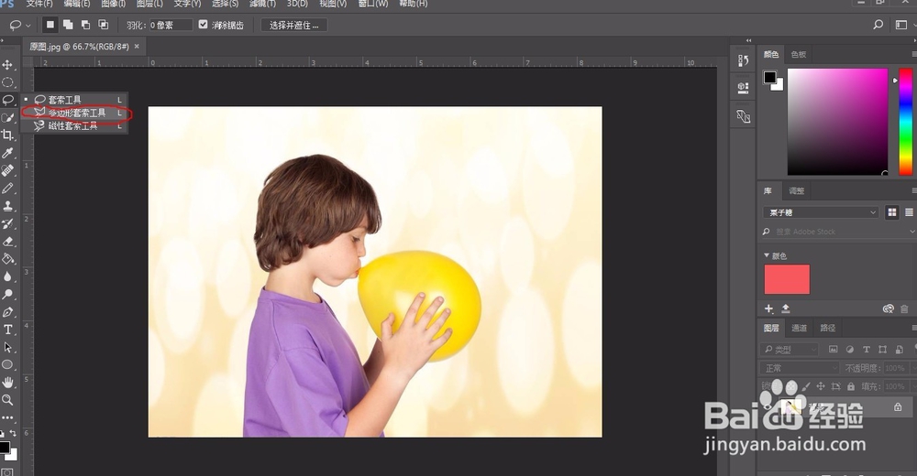917x476 pixels.
Task: Click the foreground color in Color panel
Action: click(769, 77)
